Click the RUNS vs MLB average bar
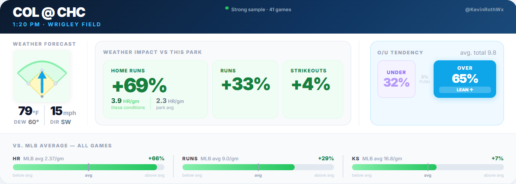 258,167
